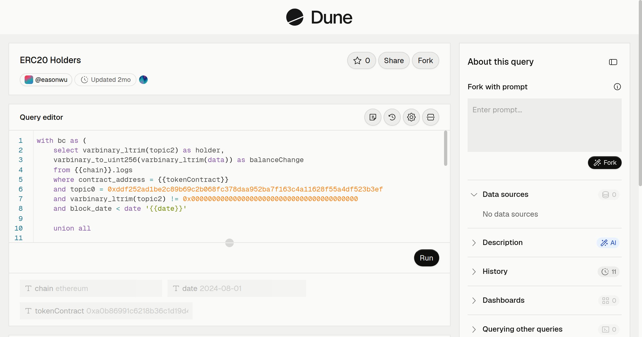The width and height of the screenshot is (642, 337).
Task: Click the Dashboards count badge
Action: (x=609, y=301)
